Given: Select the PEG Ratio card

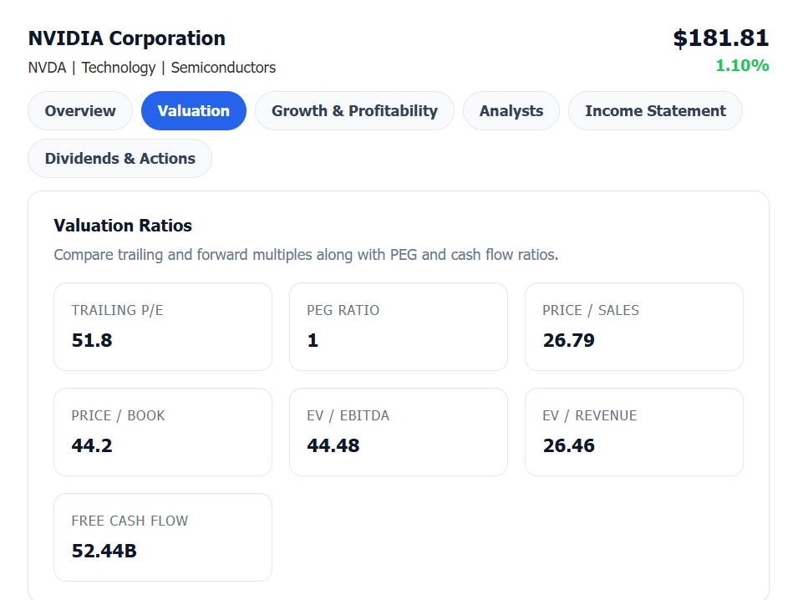Looking at the screenshot, I should (398, 327).
